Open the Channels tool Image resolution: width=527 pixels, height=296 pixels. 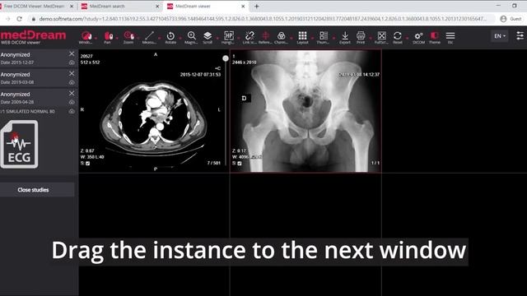pyautogui.click(x=281, y=37)
